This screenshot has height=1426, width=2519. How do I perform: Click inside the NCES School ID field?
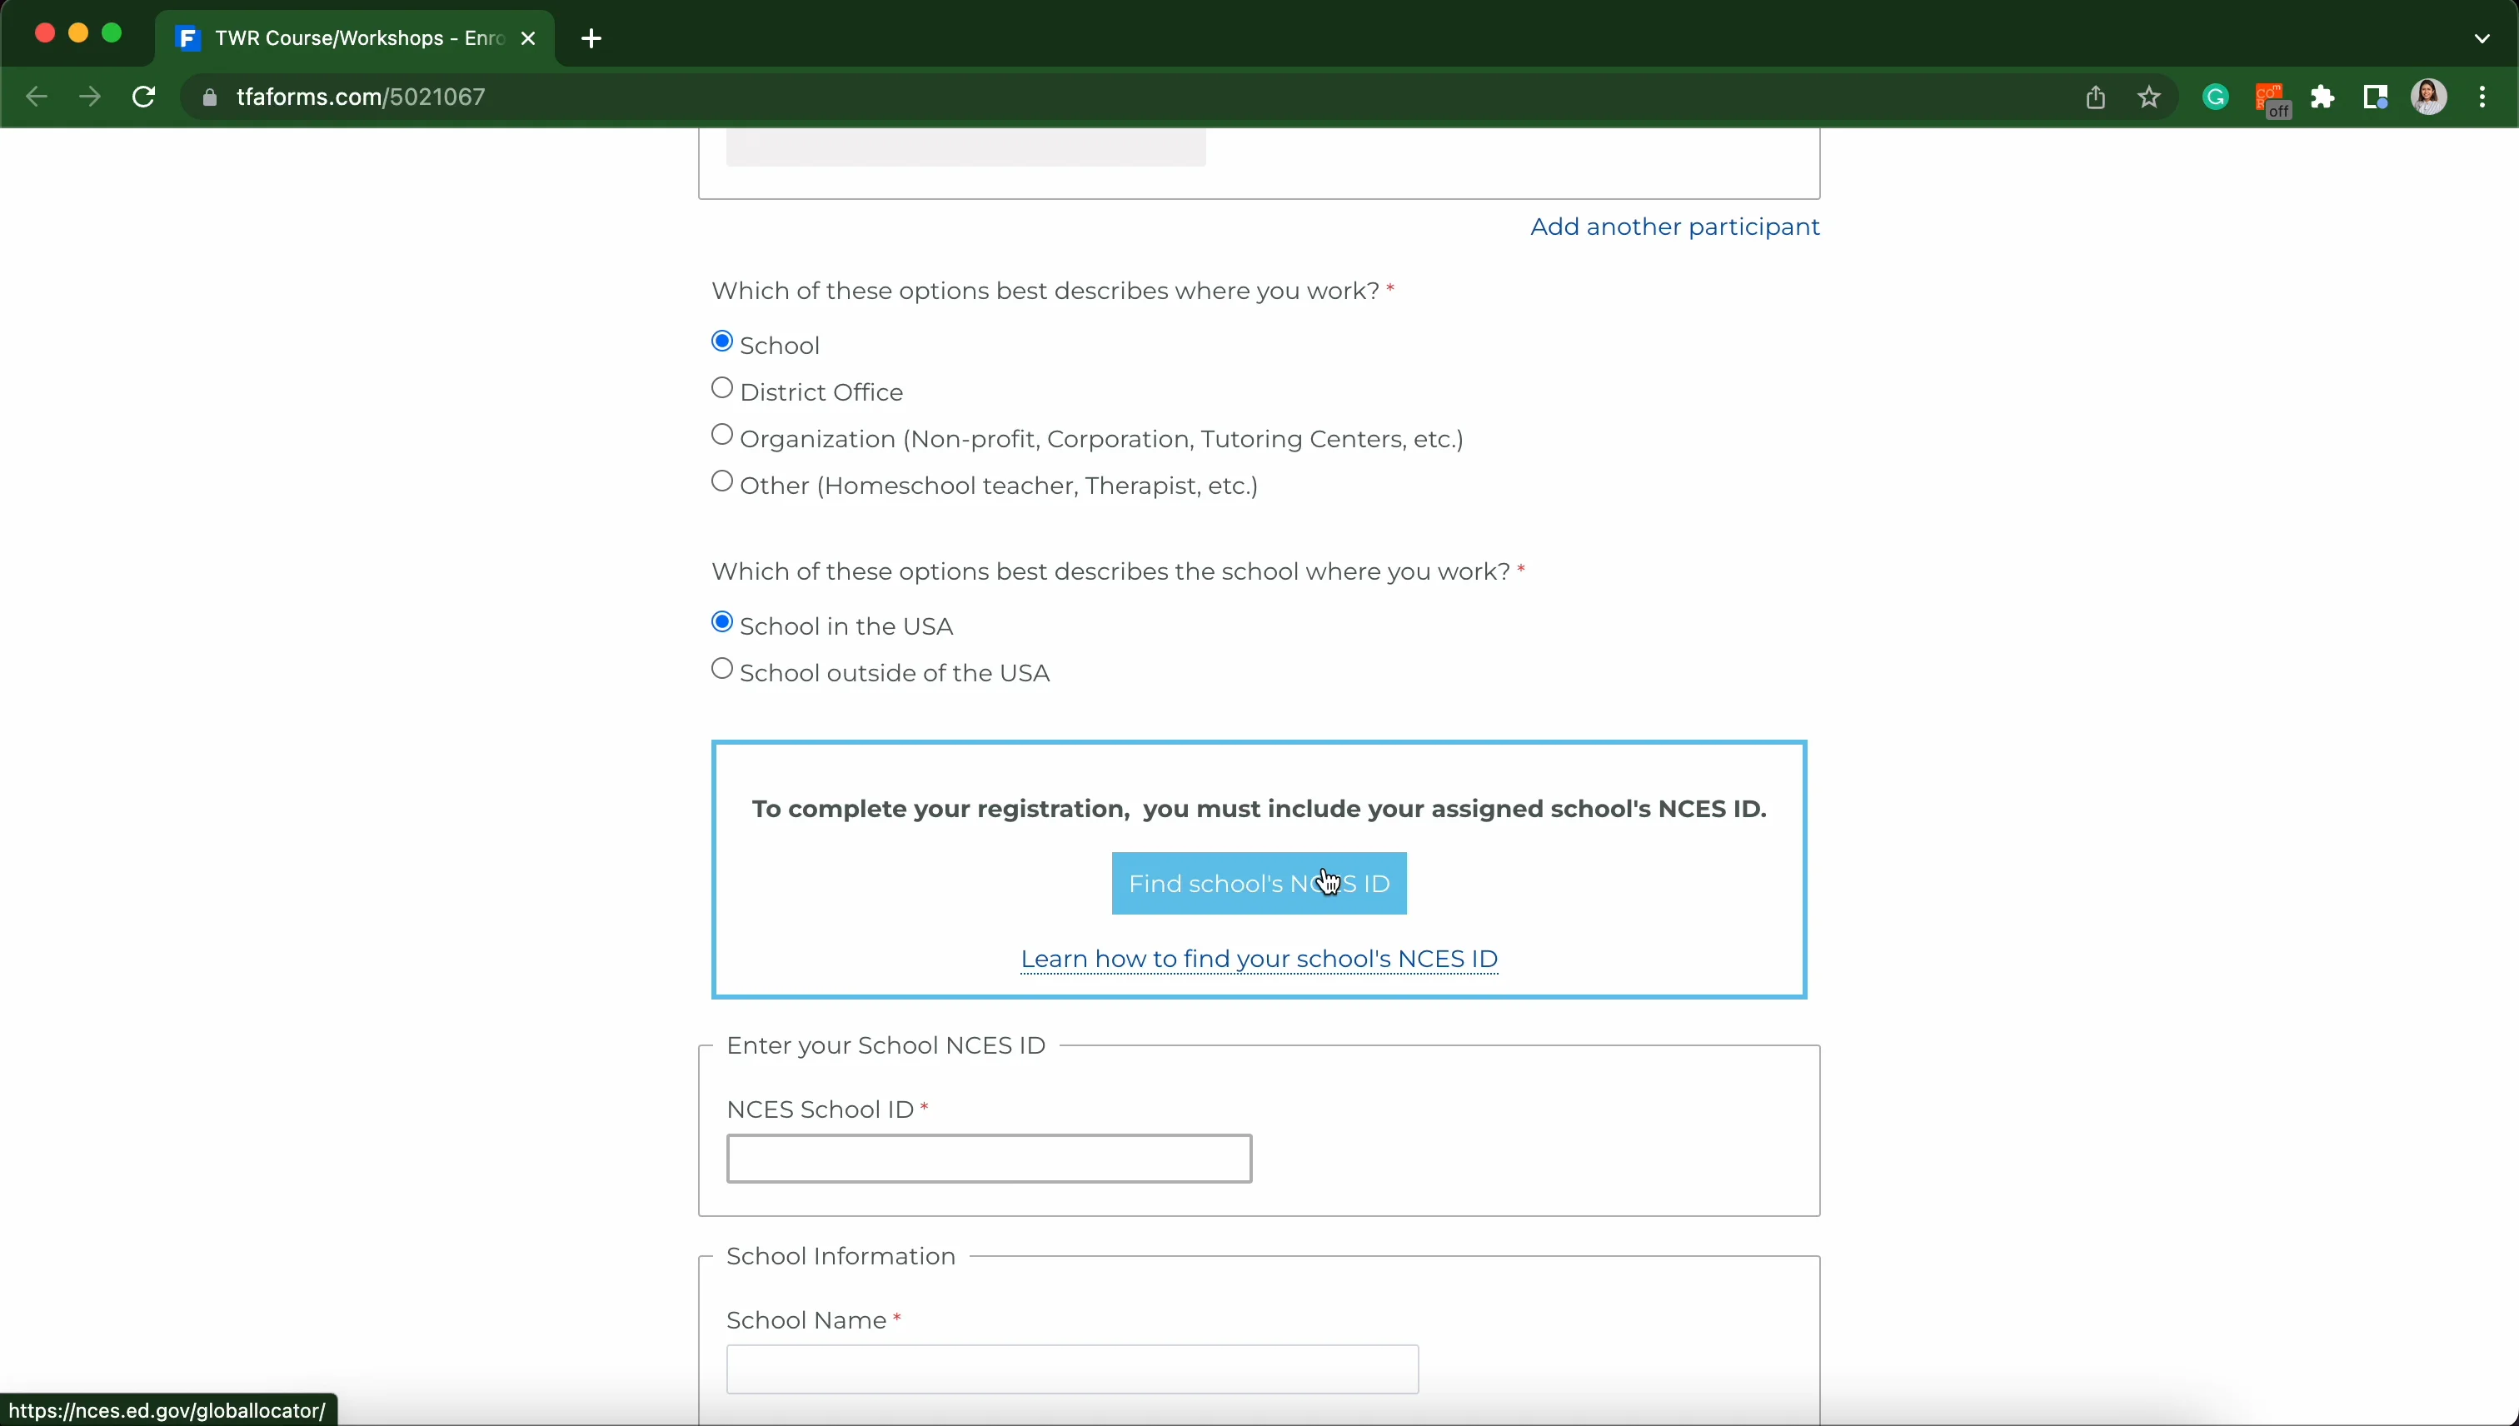988,1158
